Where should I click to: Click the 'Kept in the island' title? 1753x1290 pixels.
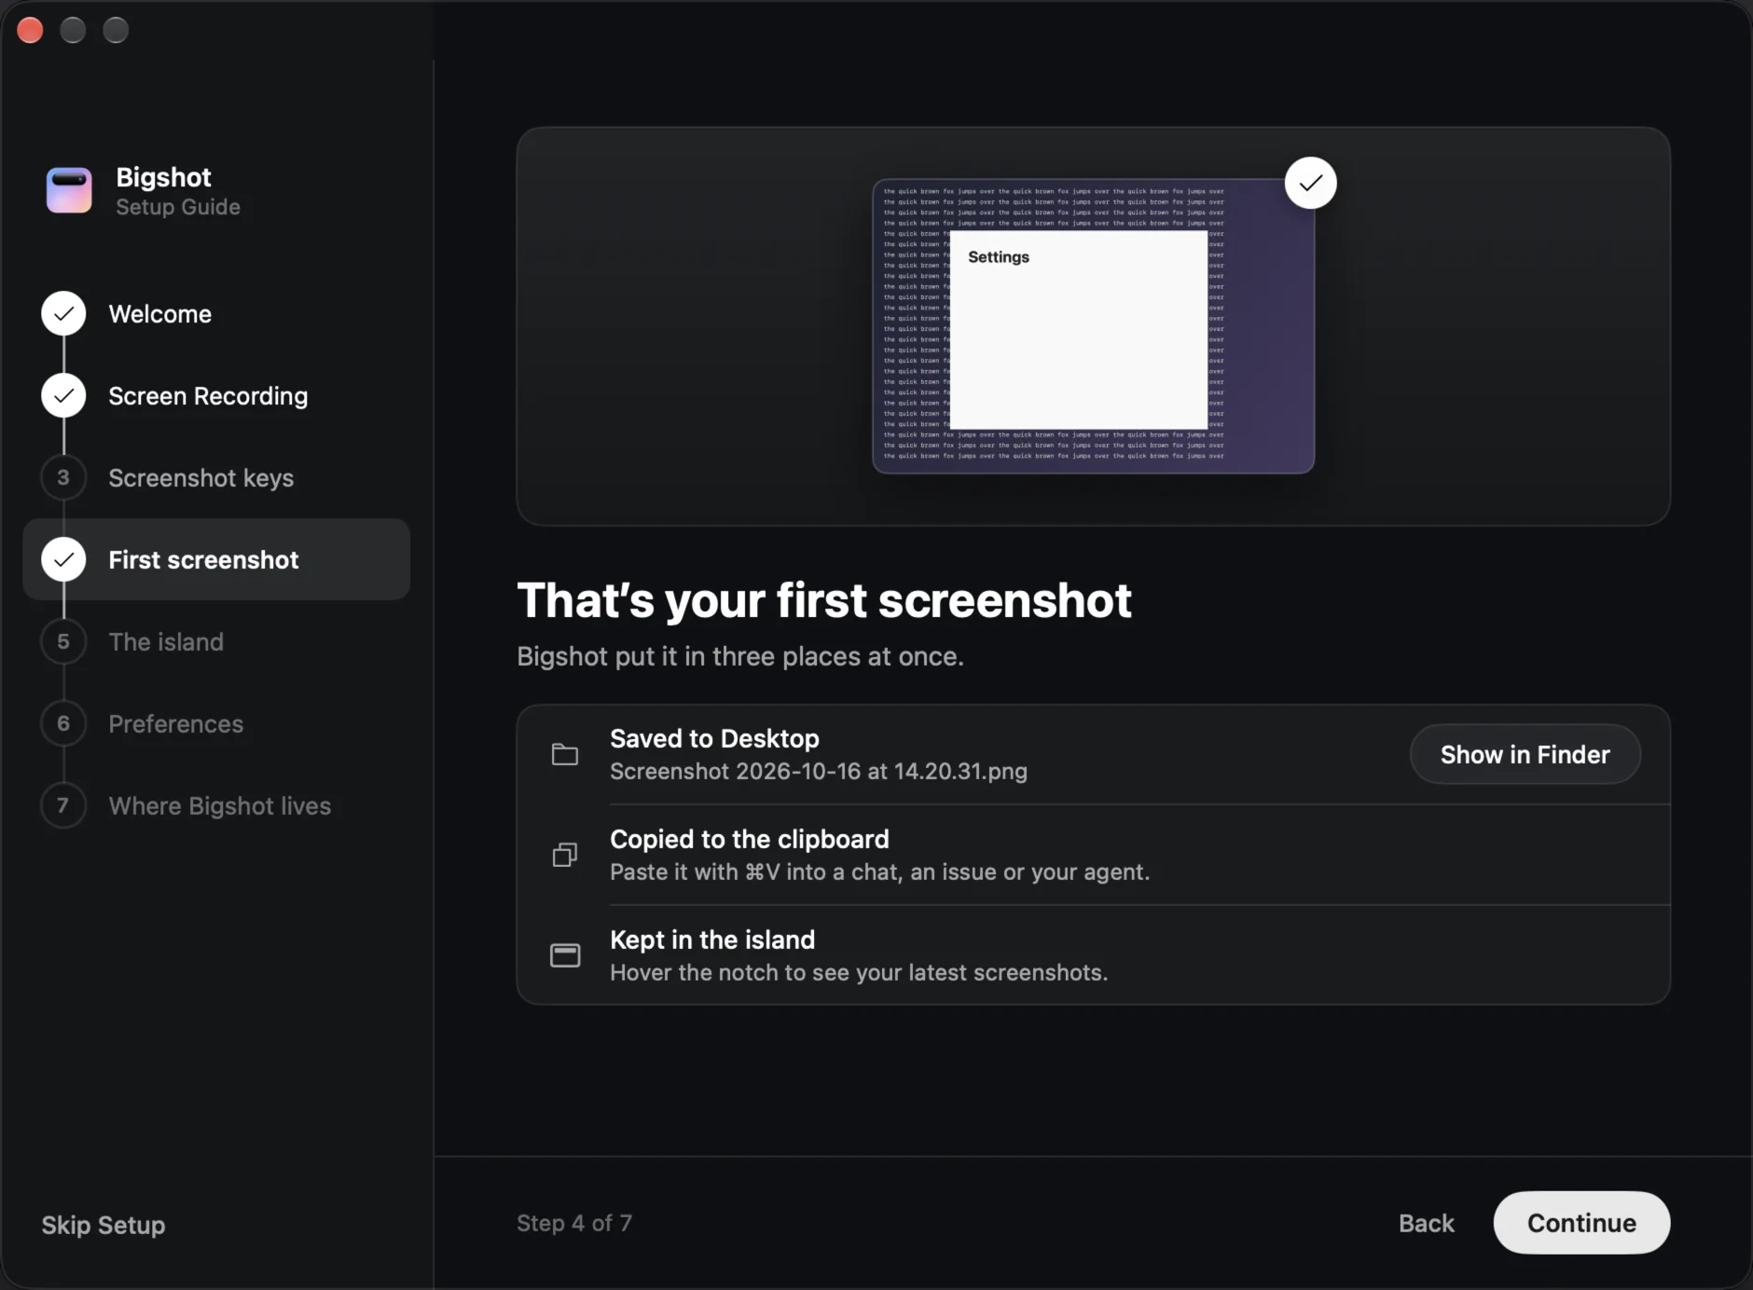(x=712, y=940)
